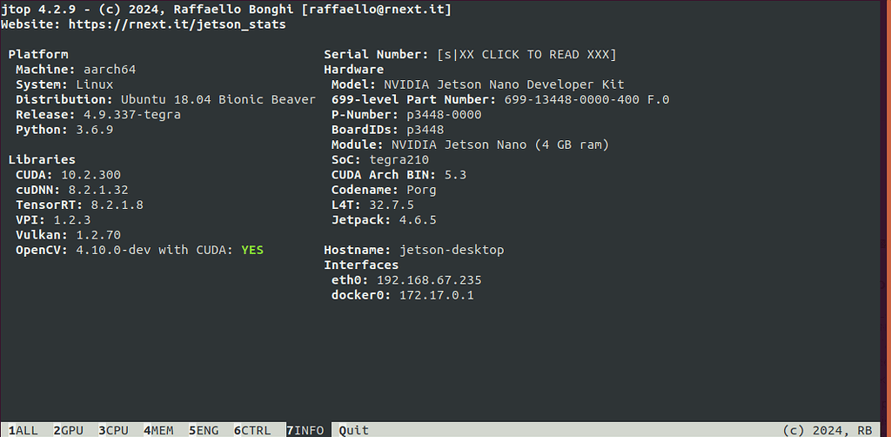Click the Hostname jetson-desktop value
Screen dimensions: 891x437
pos(452,250)
